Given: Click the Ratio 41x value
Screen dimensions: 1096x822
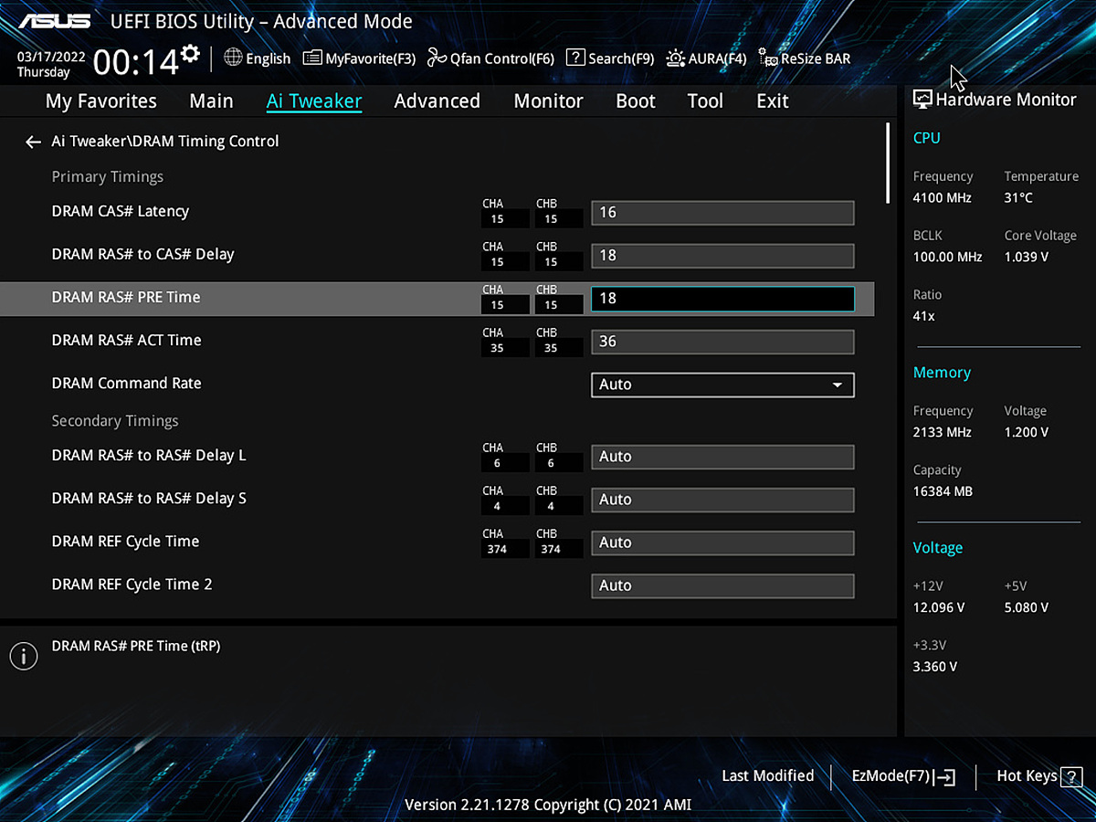Looking at the screenshot, I should [923, 316].
